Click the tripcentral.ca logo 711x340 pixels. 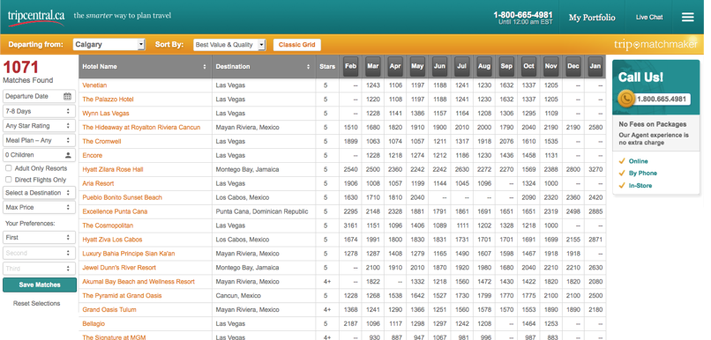pyautogui.click(x=36, y=17)
